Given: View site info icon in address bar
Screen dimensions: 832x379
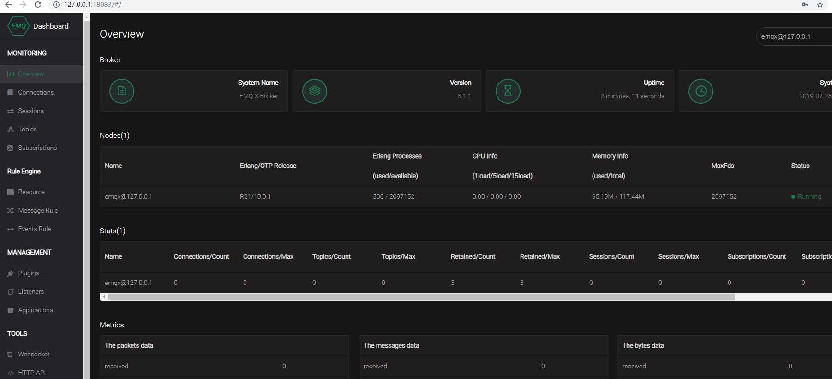Looking at the screenshot, I should coord(56,5).
